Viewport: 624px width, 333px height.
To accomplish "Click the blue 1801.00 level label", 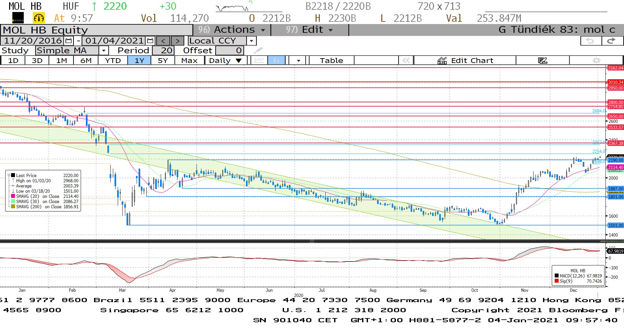I will 616,197.
